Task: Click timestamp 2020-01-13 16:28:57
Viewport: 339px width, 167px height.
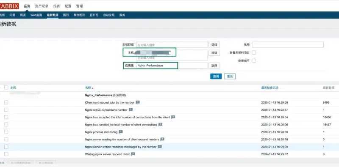Action: click(274, 110)
